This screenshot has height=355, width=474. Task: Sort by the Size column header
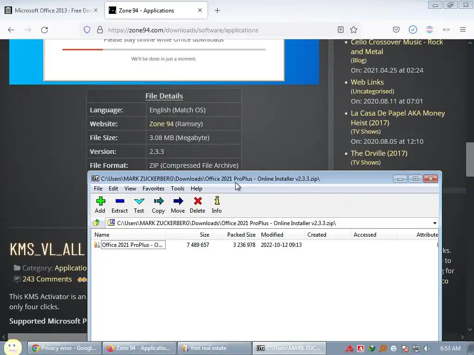click(x=188, y=234)
